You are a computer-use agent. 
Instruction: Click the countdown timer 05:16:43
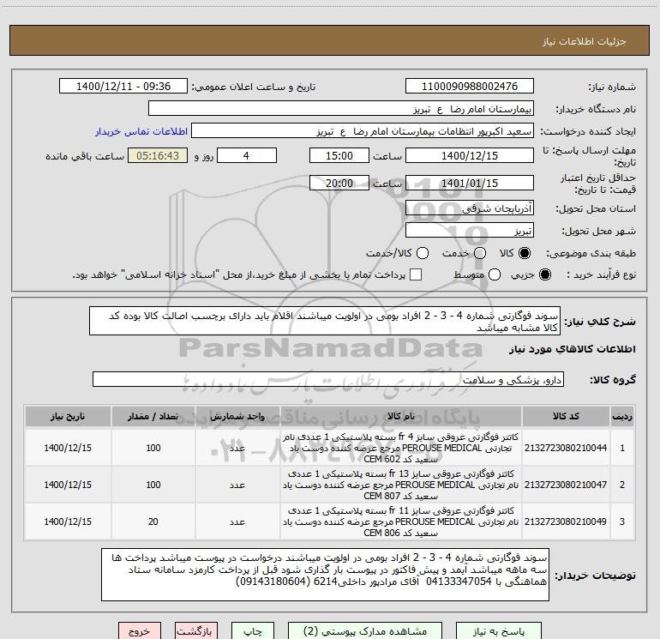pyautogui.click(x=158, y=155)
